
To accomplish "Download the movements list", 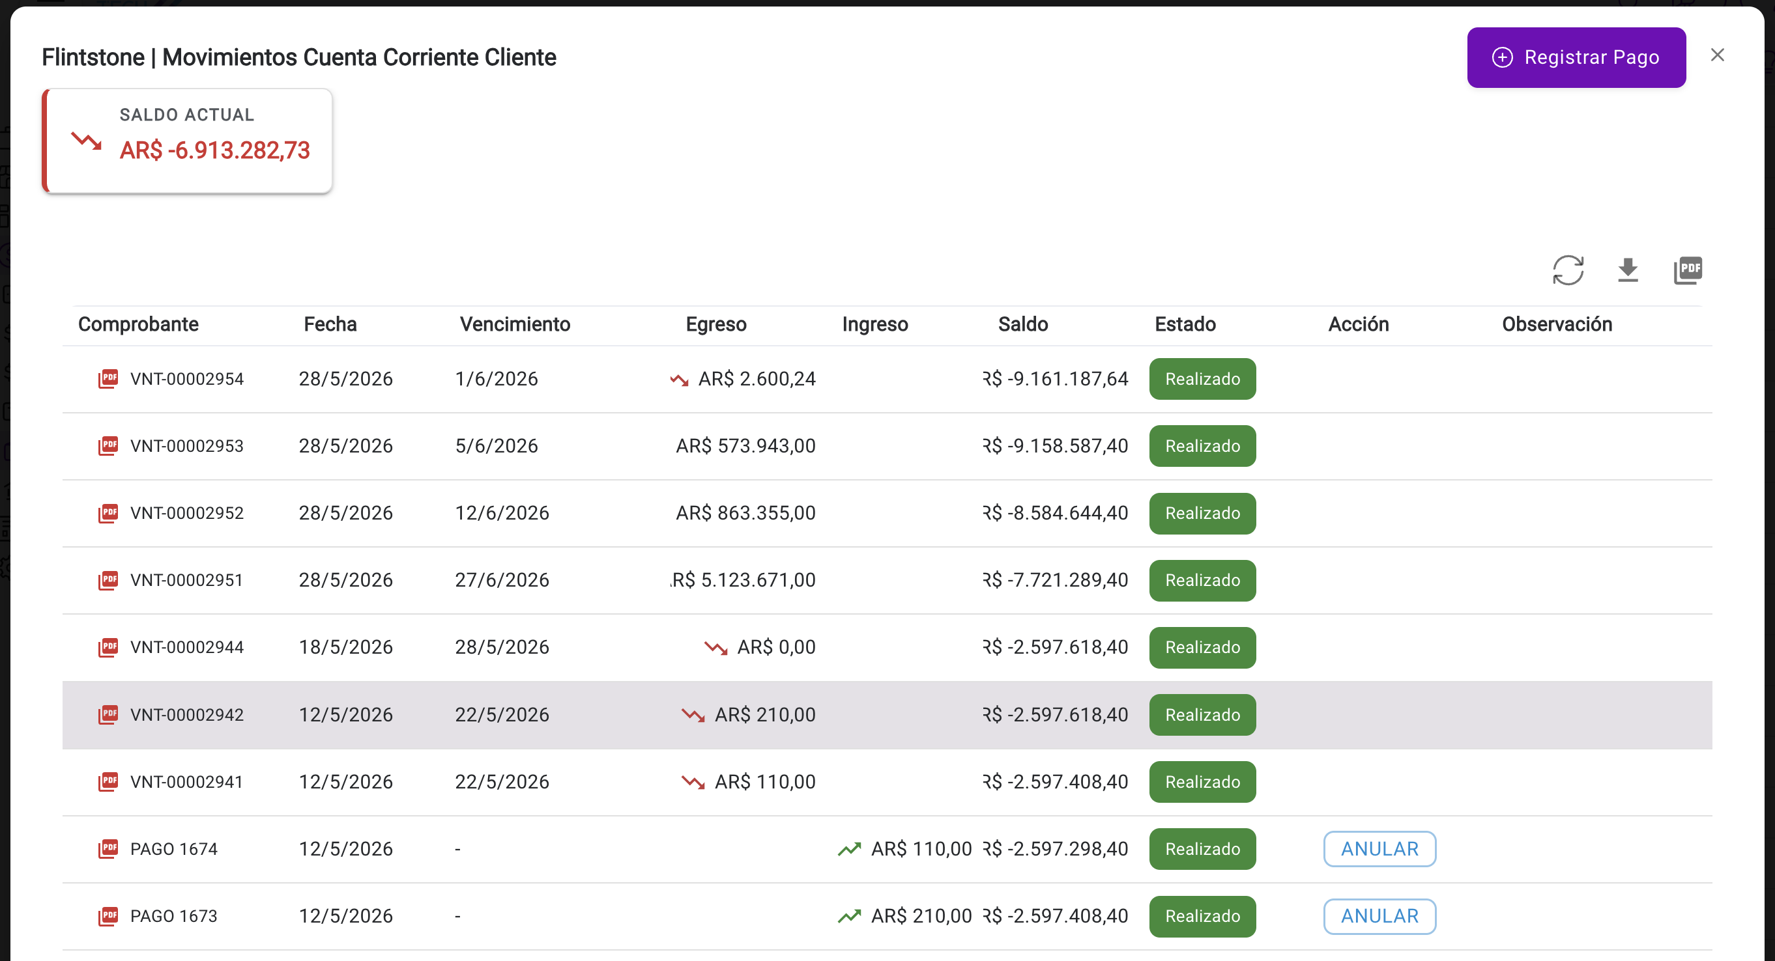I will click(1628, 270).
